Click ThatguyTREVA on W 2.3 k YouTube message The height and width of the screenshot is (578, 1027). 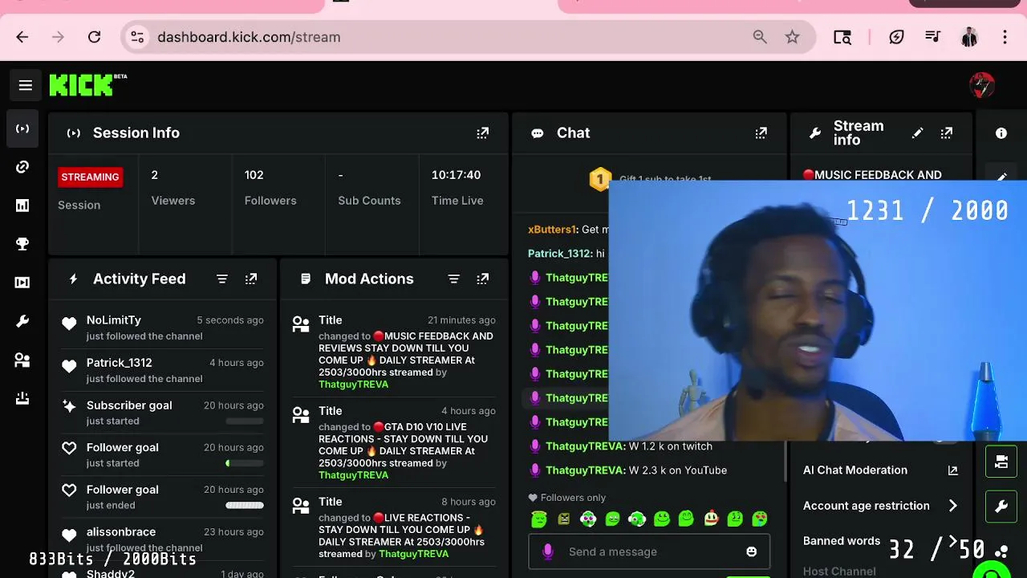[x=584, y=470]
